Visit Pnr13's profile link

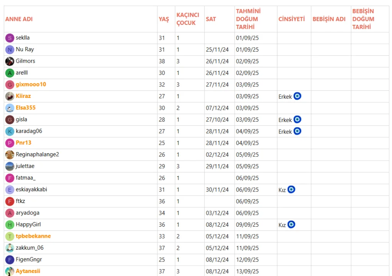click(x=23, y=143)
